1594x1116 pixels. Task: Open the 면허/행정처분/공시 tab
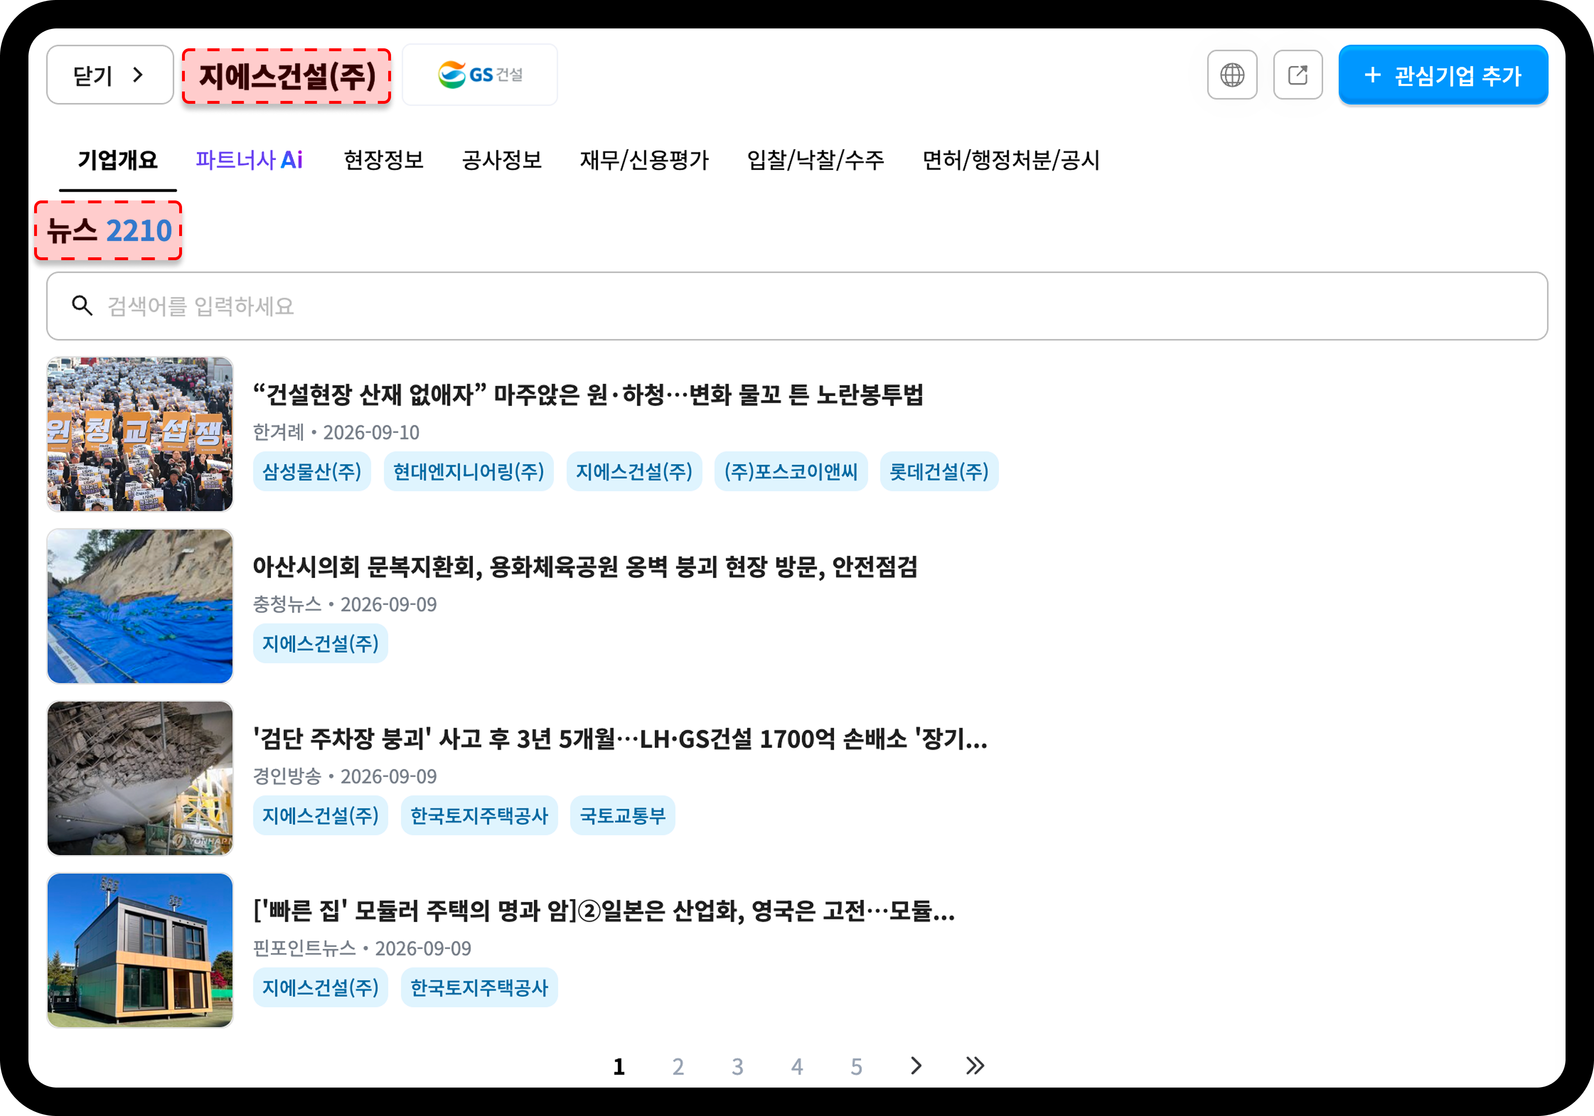[x=1011, y=160]
